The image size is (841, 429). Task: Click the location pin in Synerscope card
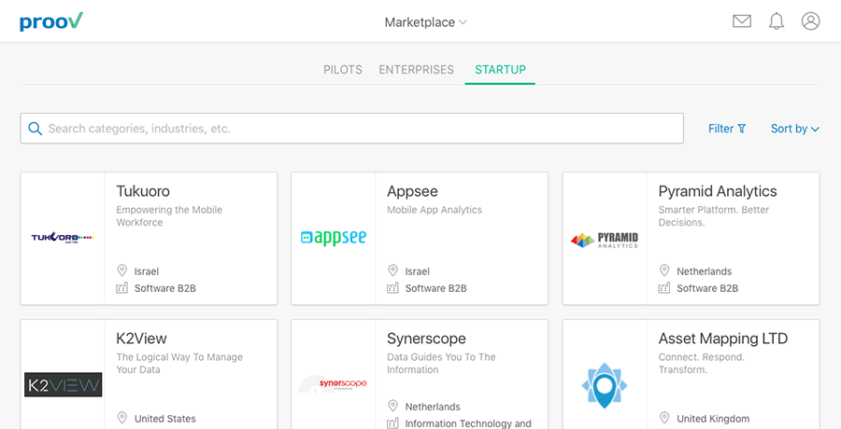[x=392, y=406]
